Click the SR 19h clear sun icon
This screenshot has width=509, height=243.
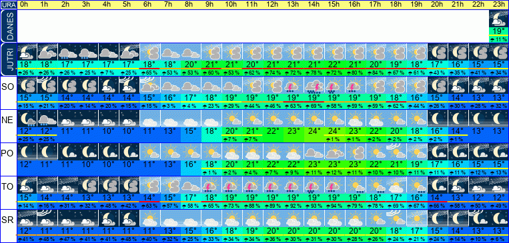[416, 218]
